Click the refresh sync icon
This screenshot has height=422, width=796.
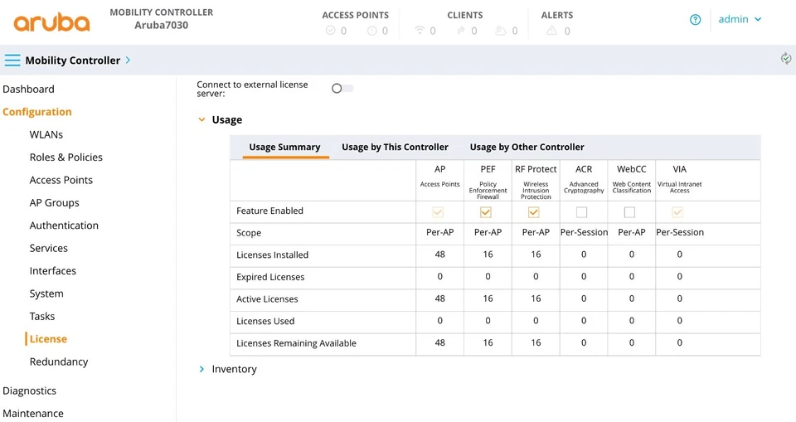coord(785,58)
